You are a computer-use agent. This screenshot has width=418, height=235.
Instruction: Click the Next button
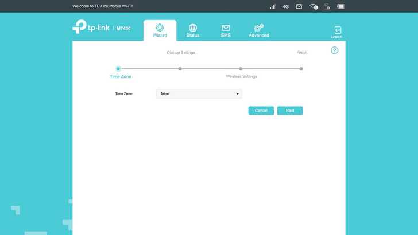(x=290, y=111)
